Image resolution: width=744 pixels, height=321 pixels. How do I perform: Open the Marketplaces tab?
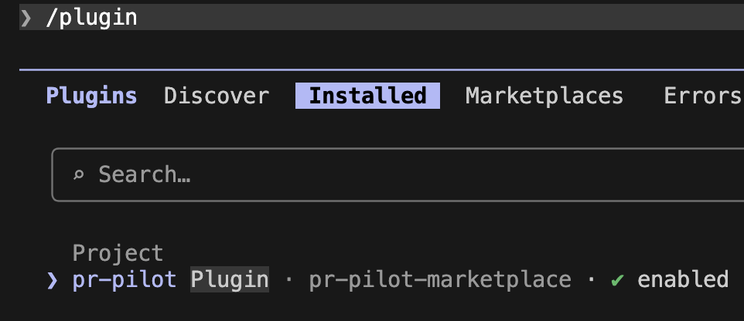pyautogui.click(x=544, y=96)
